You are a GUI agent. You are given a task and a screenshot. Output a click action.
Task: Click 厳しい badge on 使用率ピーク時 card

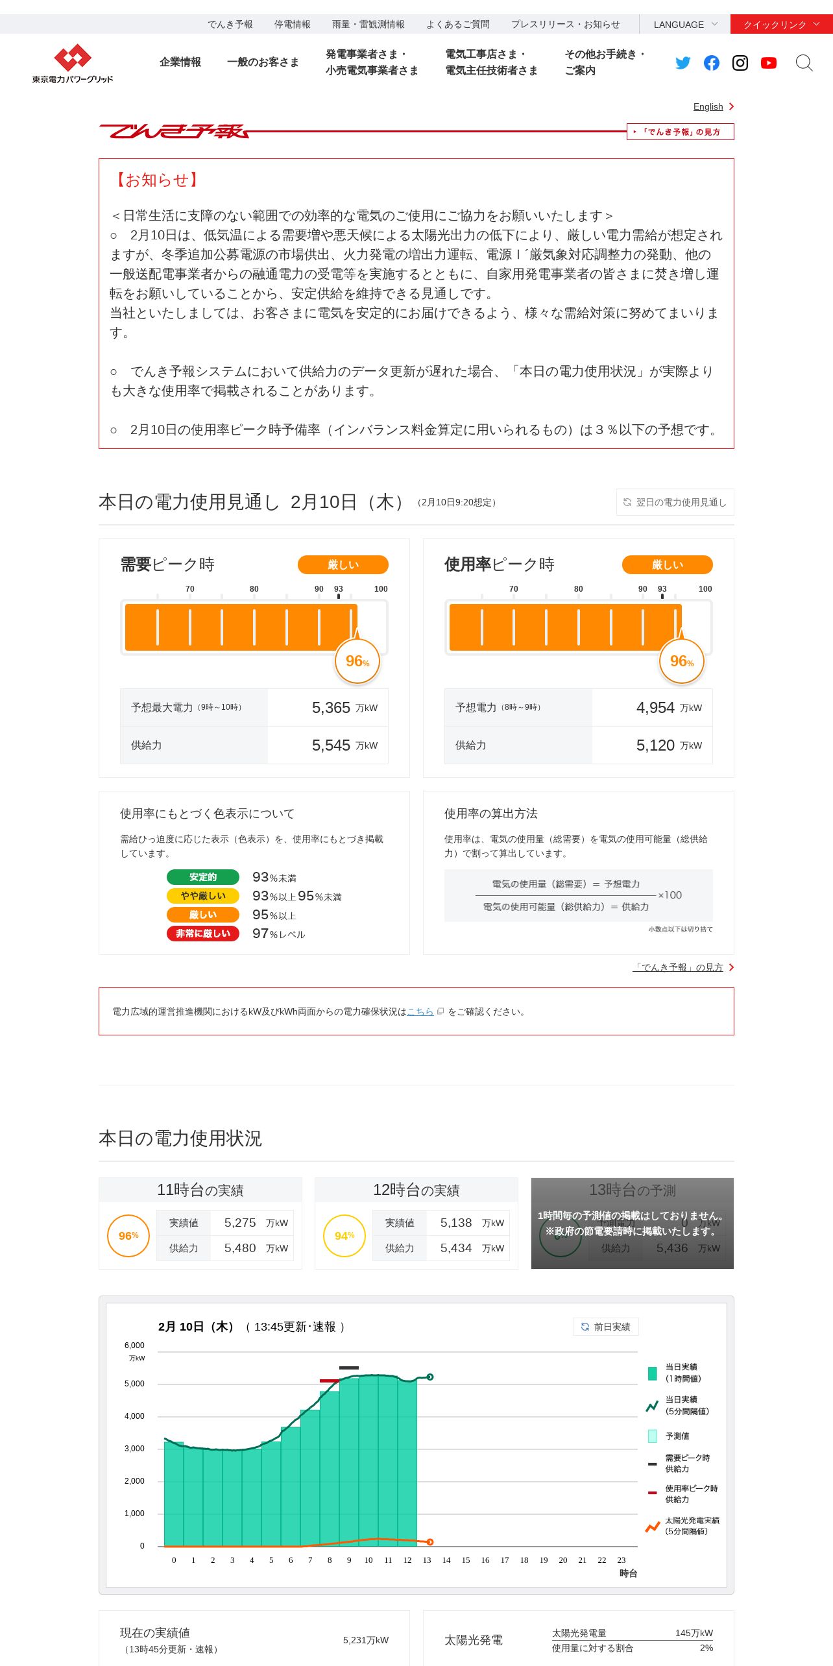point(667,564)
